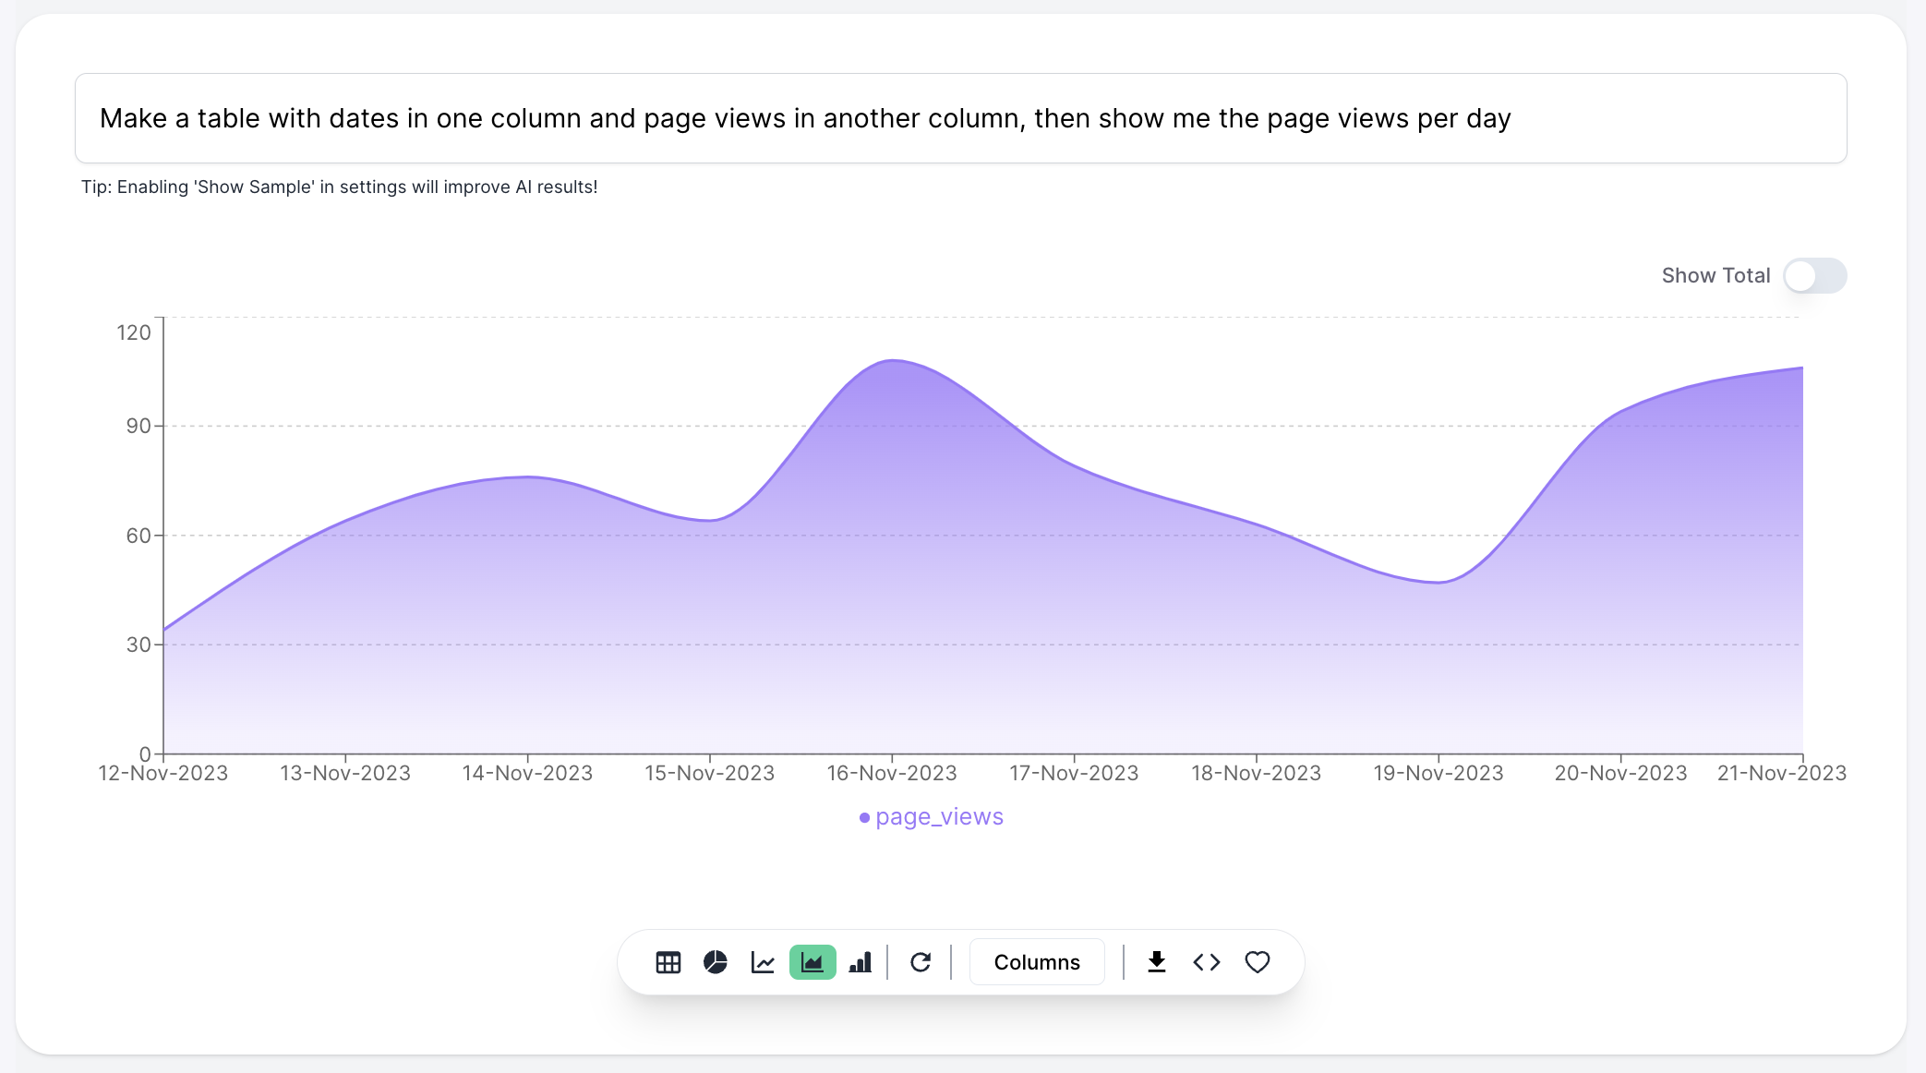This screenshot has height=1073, width=1926.
Task: Click the 21-Nov-2023 date label
Action: [x=1781, y=773]
